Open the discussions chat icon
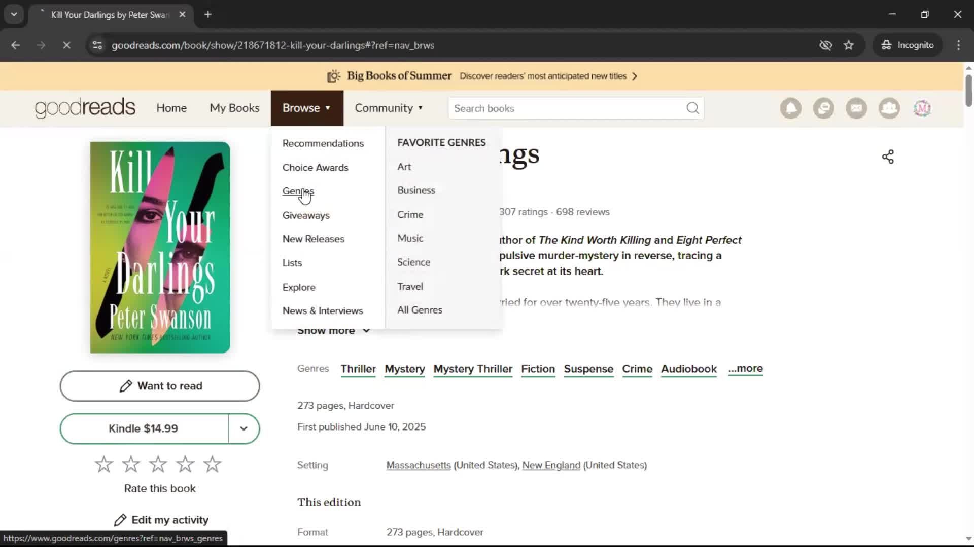 coord(823,108)
